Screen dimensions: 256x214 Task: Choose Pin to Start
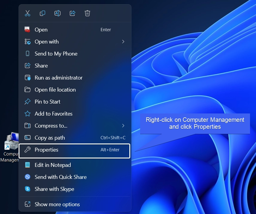(x=75, y=102)
